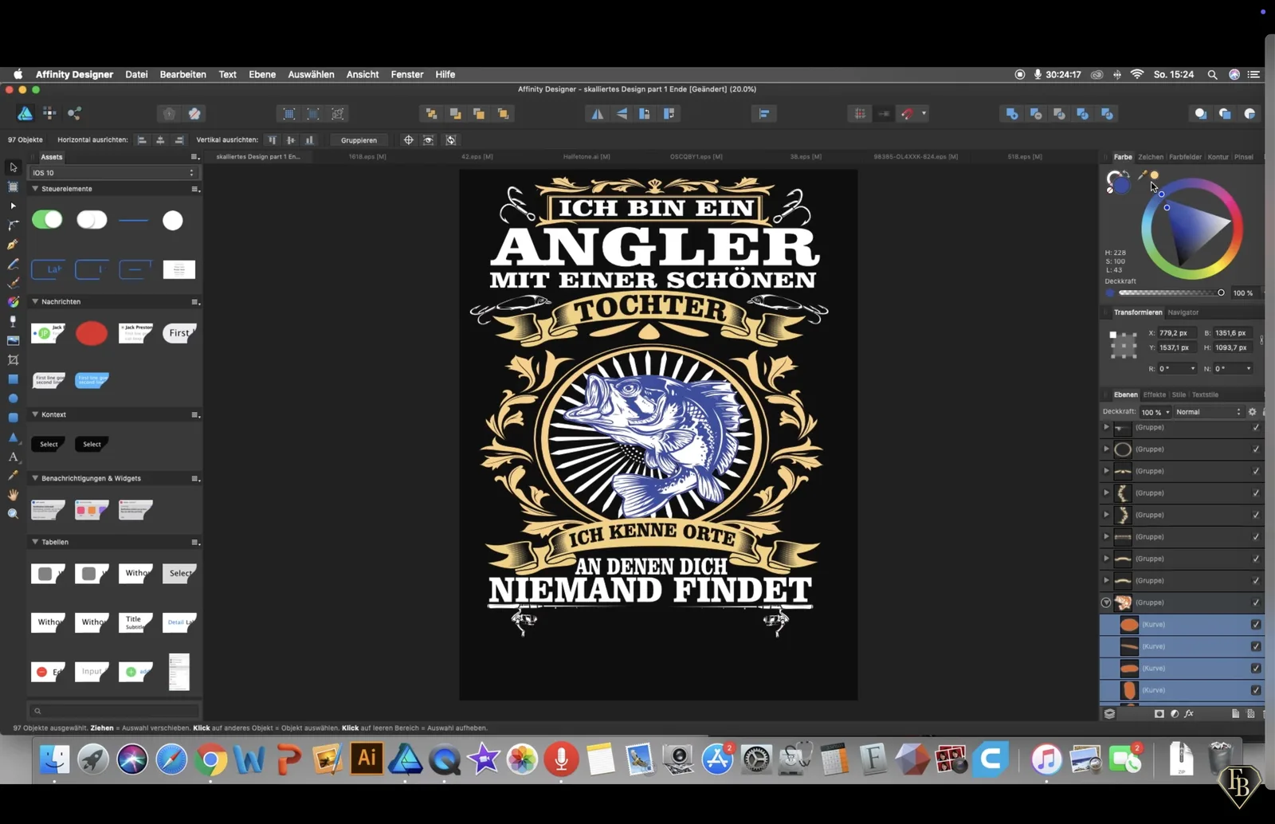Open the 1618.eps document tab

[x=367, y=157]
